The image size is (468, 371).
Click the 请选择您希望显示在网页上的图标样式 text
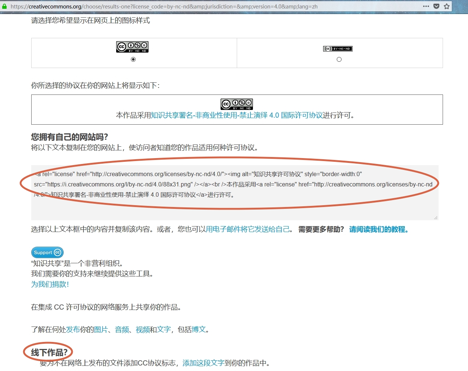(x=90, y=21)
